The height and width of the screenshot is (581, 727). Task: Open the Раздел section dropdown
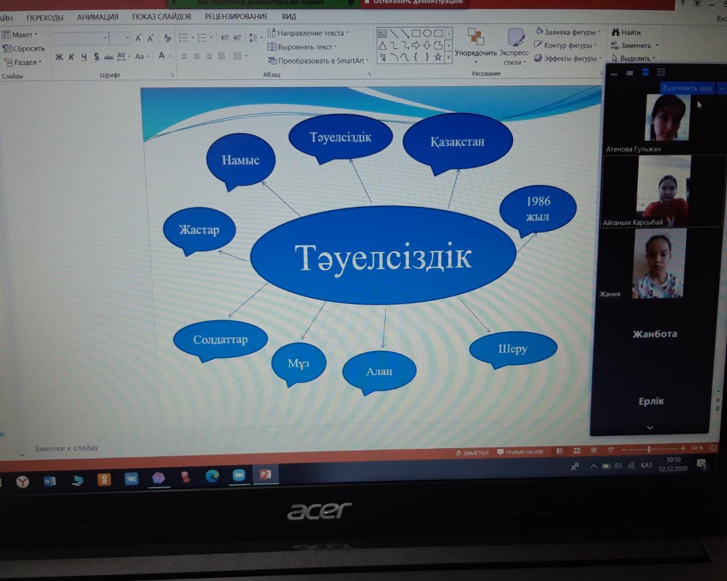click(x=23, y=62)
